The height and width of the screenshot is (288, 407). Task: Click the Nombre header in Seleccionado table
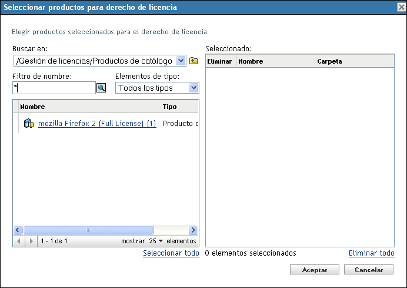coord(251,61)
